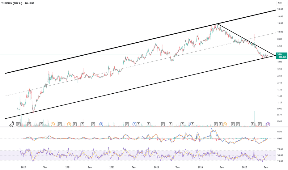Select the descending trendline from the 2024 peak
Image resolution: width=288 pixels, height=170 pixels.
(x=246, y=39)
